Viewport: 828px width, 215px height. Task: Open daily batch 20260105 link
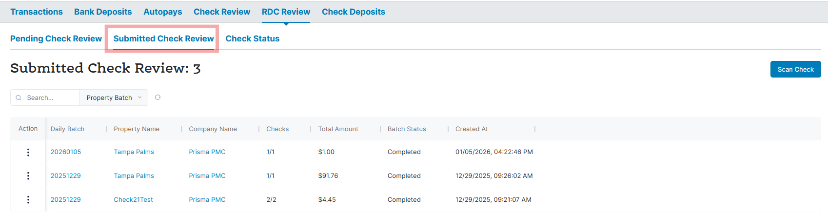coord(66,152)
